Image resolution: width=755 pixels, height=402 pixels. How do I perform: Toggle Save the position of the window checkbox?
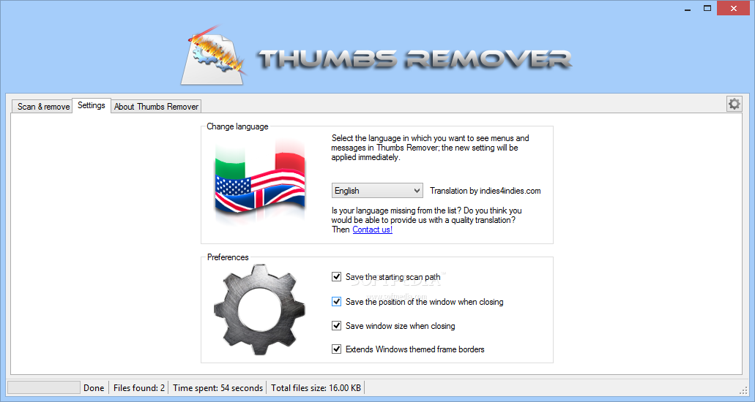(x=337, y=301)
